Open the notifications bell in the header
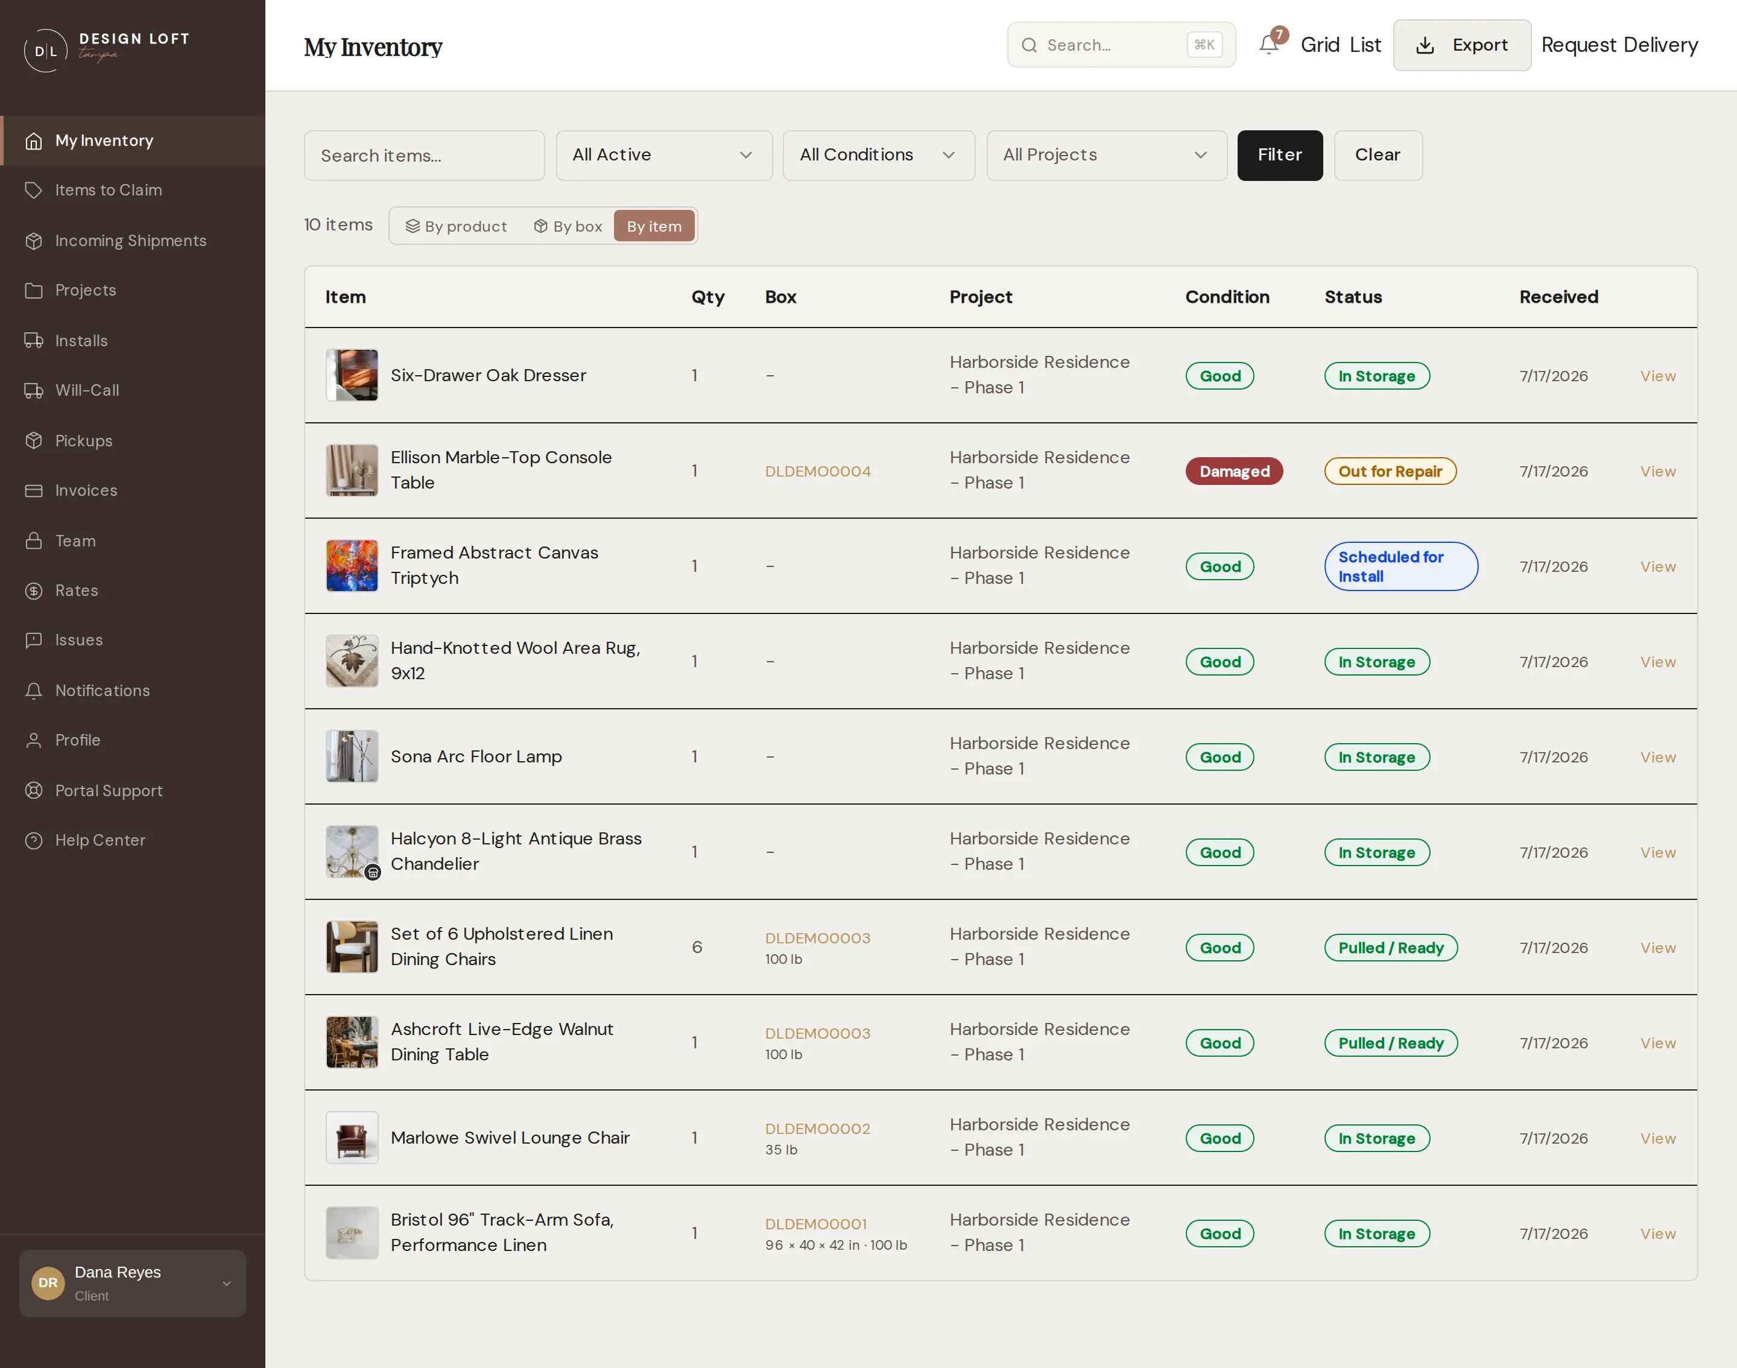The width and height of the screenshot is (1737, 1368). 1268,45
